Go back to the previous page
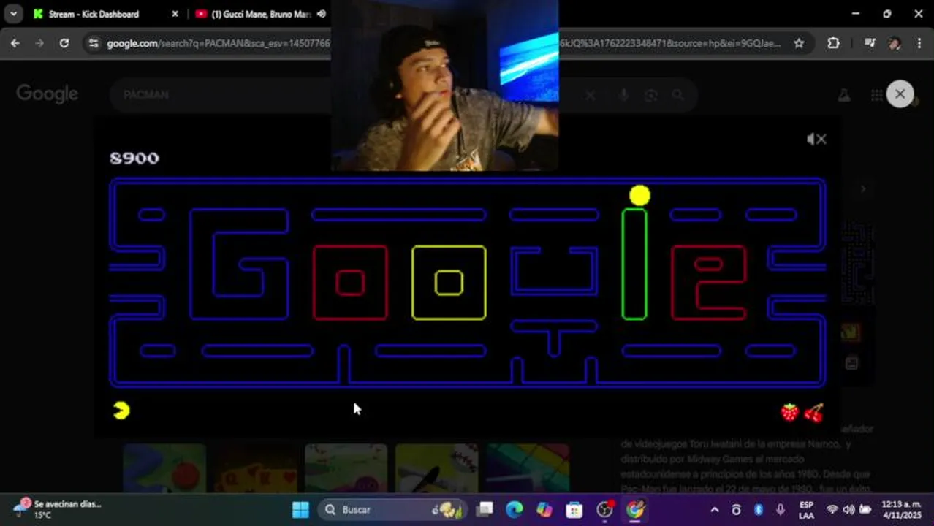Viewport: 934px width, 526px height. coord(15,43)
